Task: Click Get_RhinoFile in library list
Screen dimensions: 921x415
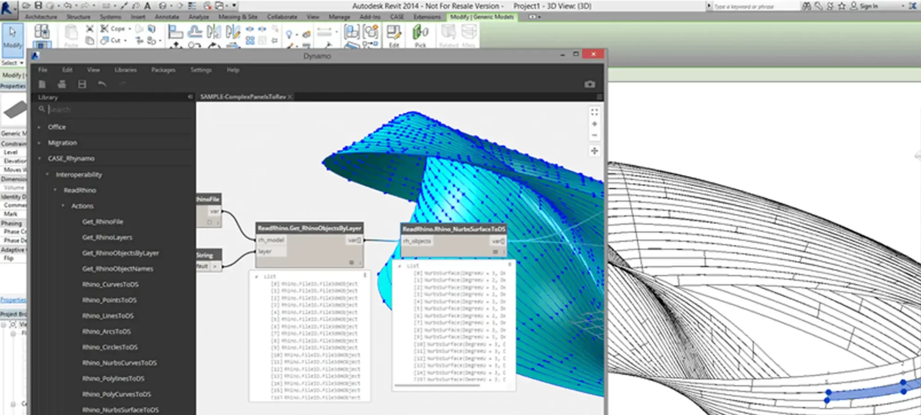Action: [103, 221]
